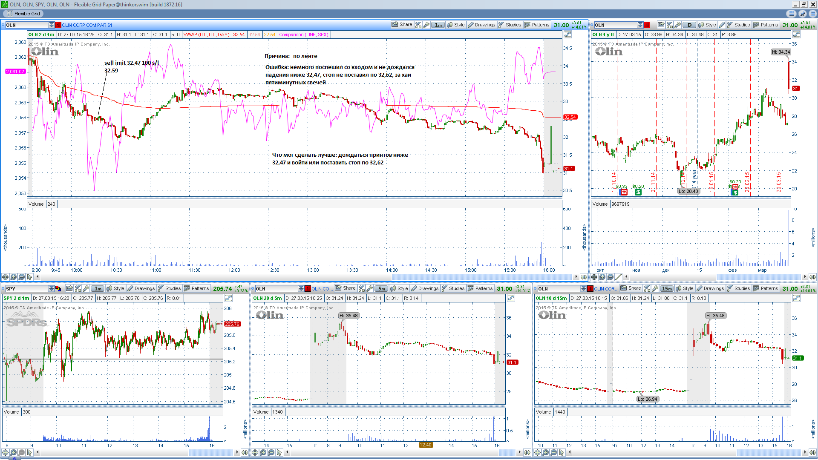Open Studies menu on OLN daily chart

pos(738,25)
